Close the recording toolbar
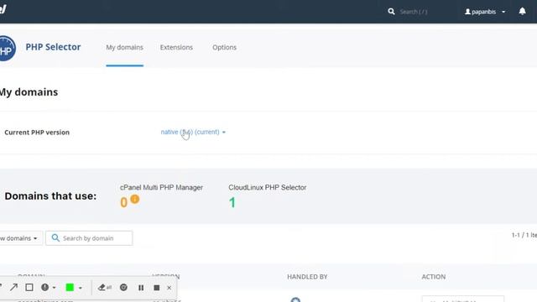 point(169,288)
